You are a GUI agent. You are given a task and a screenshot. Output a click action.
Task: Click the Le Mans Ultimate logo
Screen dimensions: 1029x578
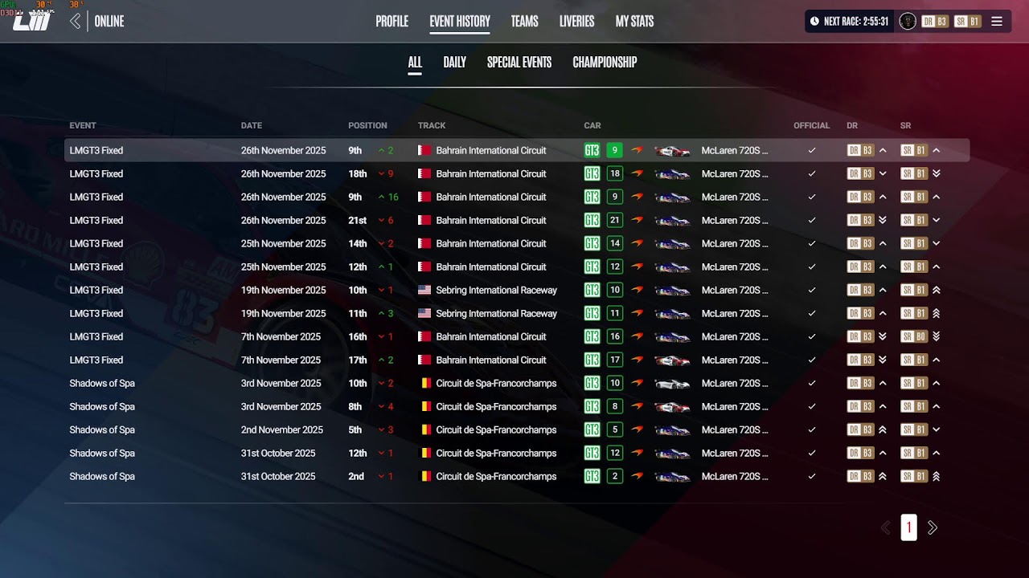tap(32, 21)
